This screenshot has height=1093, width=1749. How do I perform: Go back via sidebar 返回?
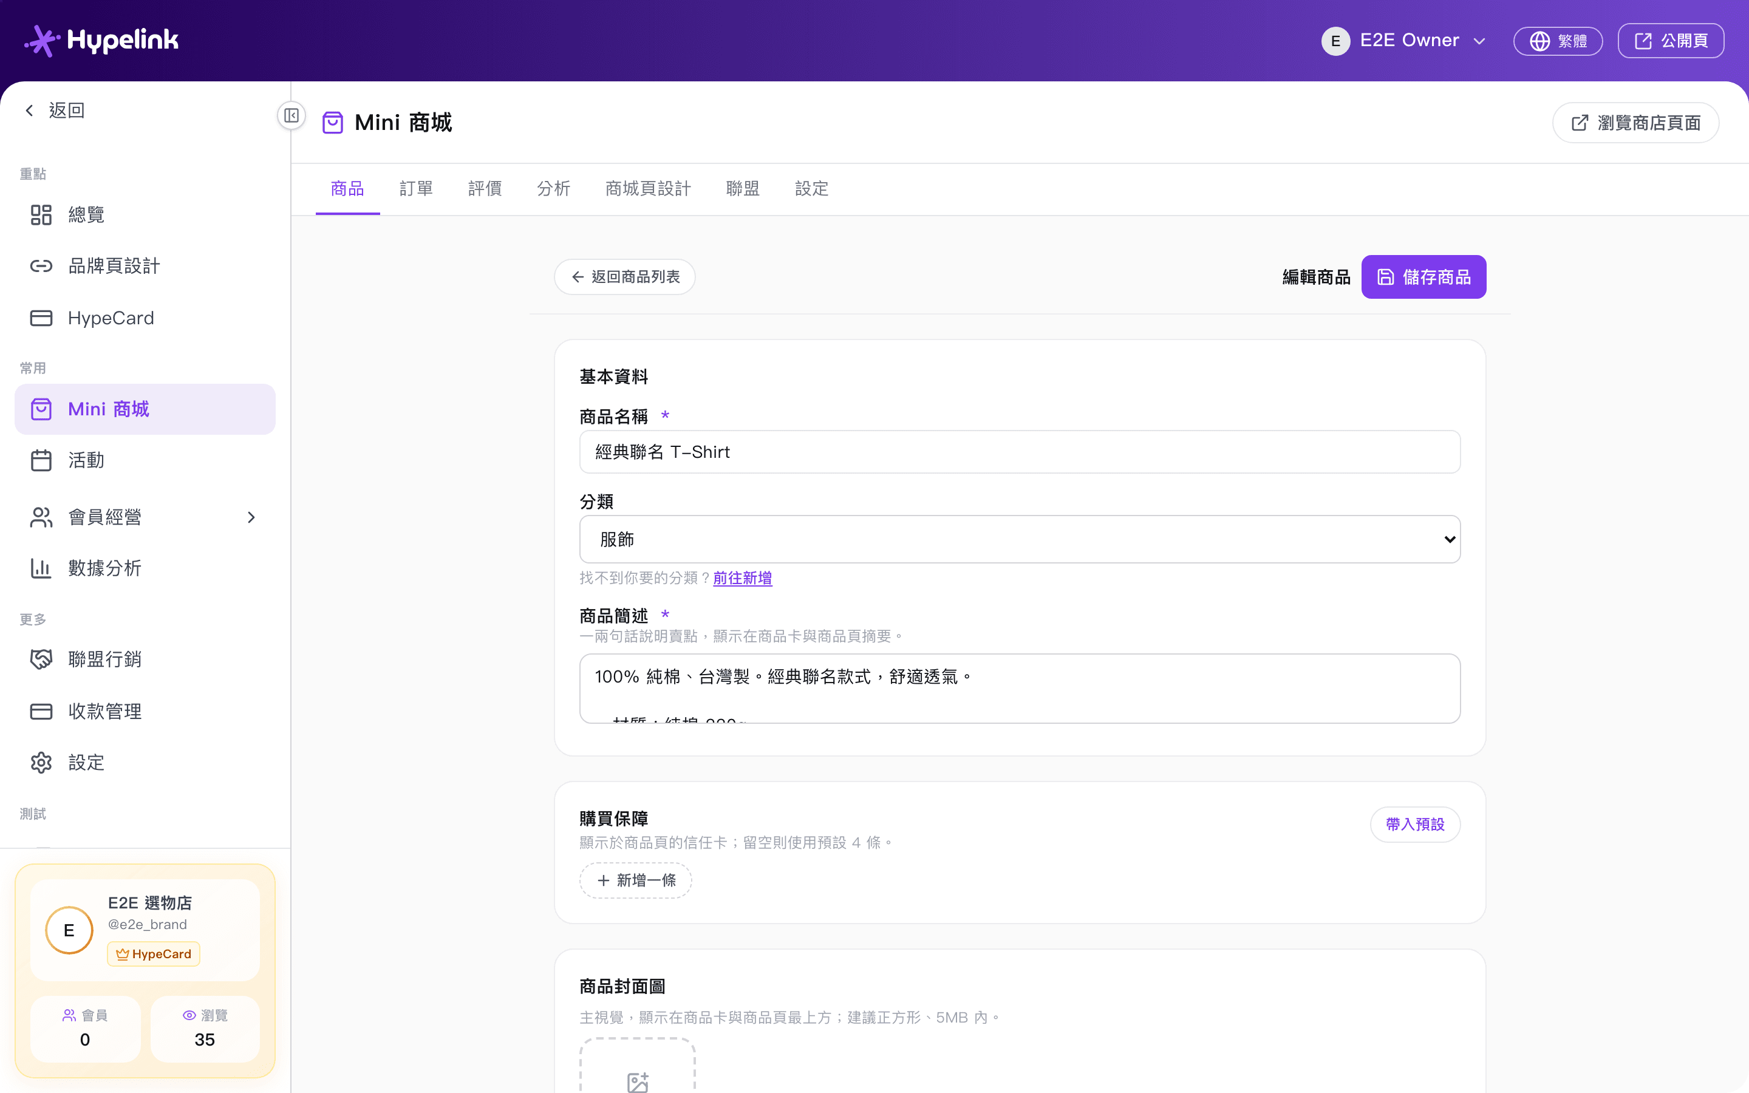tap(55, 111)
